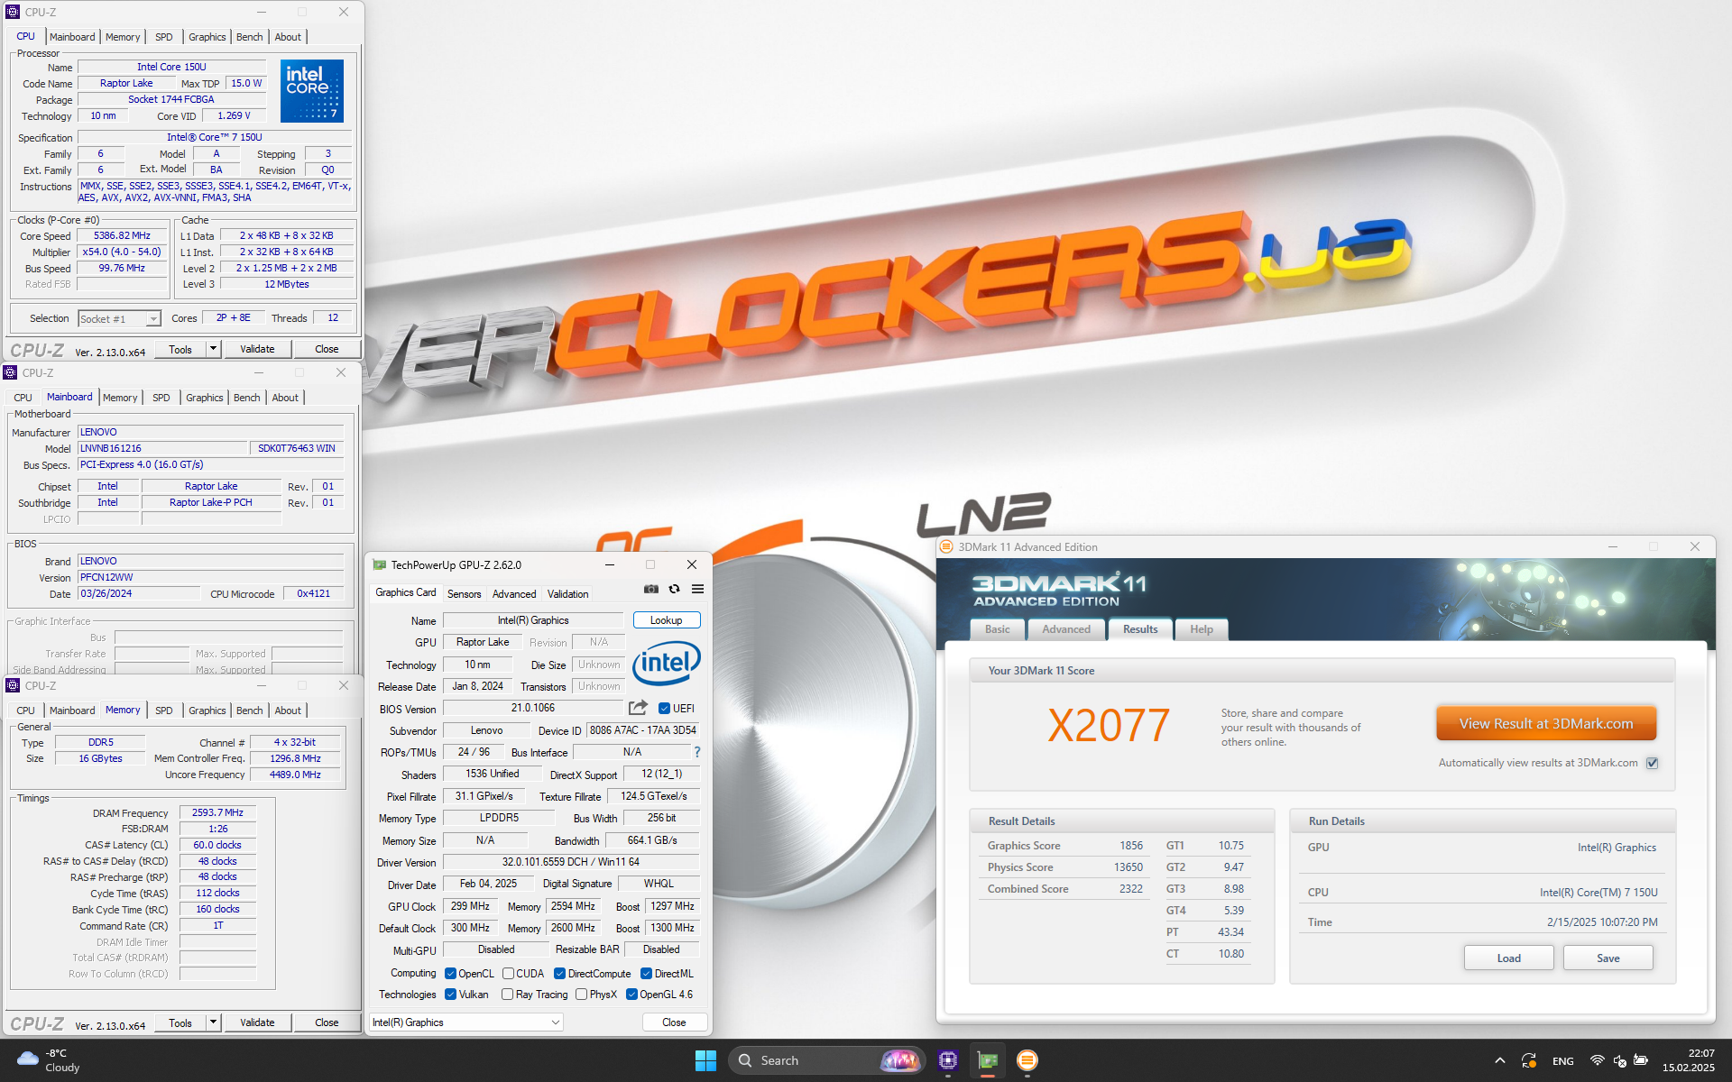This screenshot has height=1082, width=1732.
Task: Click the Save button in 3DMark 11
Action: pyautogui.click(x=1608, y=958)
